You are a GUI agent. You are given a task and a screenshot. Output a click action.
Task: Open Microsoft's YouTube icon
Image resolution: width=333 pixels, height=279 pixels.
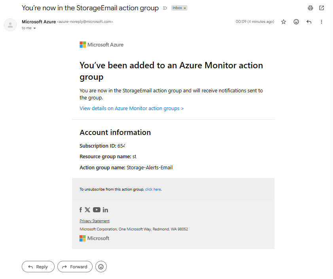(x=96, y=210)
